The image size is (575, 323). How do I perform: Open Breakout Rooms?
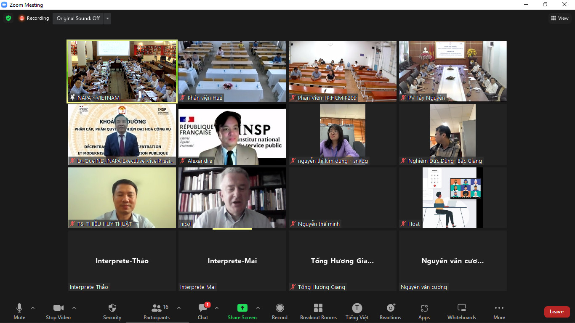pos(318,312)
